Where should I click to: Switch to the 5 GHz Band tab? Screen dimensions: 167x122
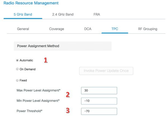click(23, 14)
